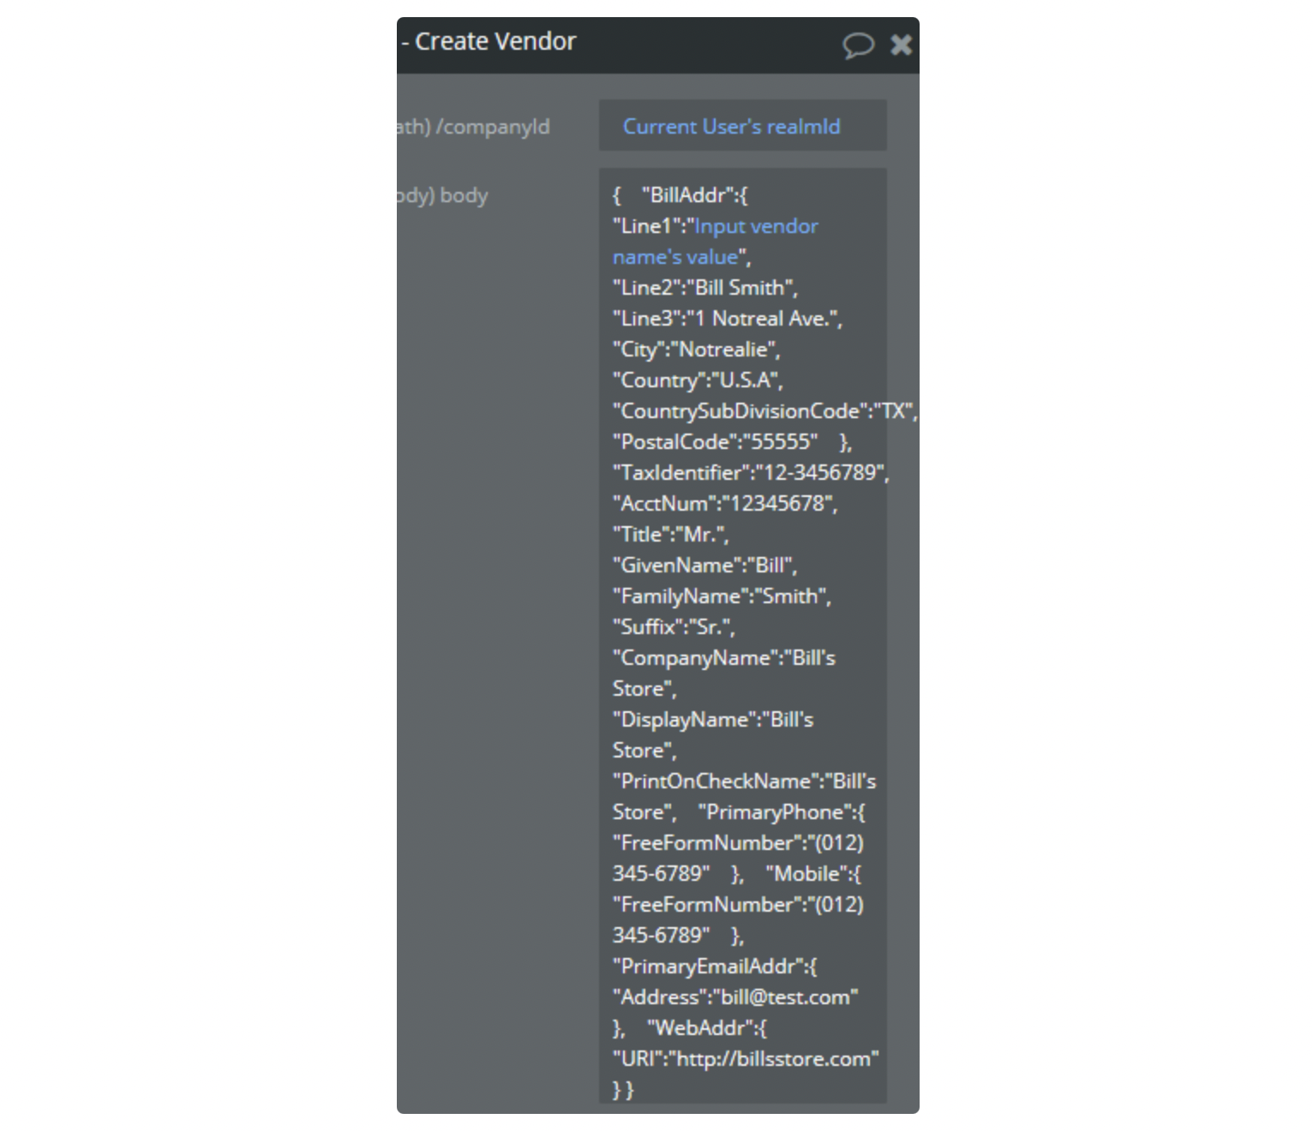Click the "City":"Notrealie" line

[x=696, y=350]
